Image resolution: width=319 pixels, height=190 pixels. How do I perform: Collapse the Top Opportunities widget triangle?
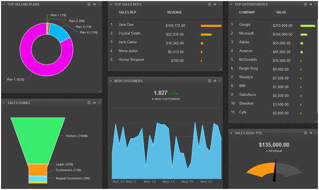231,4
